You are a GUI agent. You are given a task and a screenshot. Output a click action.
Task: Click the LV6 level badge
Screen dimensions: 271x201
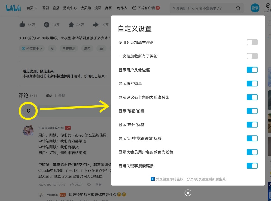pyautogui.click(x=68, y=128)
